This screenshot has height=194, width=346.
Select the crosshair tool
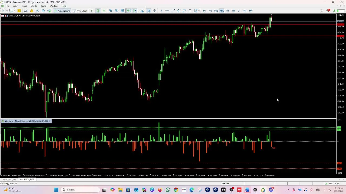click(x=154, y=11)
